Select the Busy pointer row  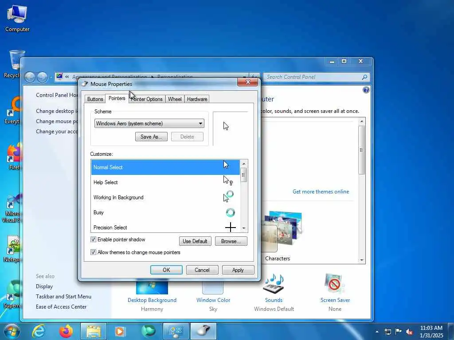[x=165, y=212]
